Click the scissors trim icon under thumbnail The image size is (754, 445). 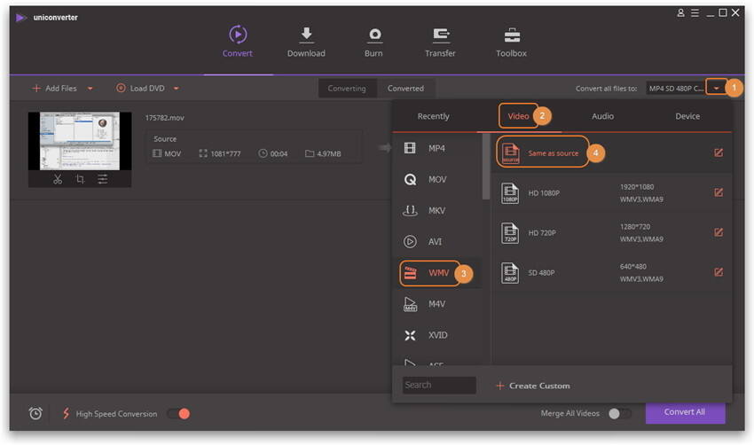[58, 179]
